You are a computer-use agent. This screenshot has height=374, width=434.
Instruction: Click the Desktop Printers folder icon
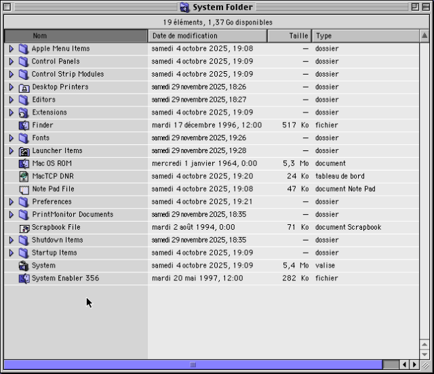(x=24, y=87)
